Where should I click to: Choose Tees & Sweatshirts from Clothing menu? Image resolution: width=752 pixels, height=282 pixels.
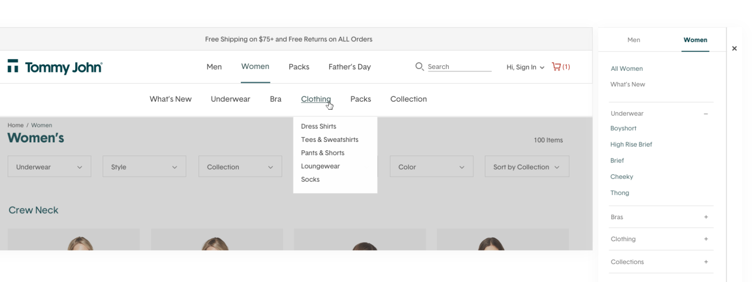[x=330, y=140]
